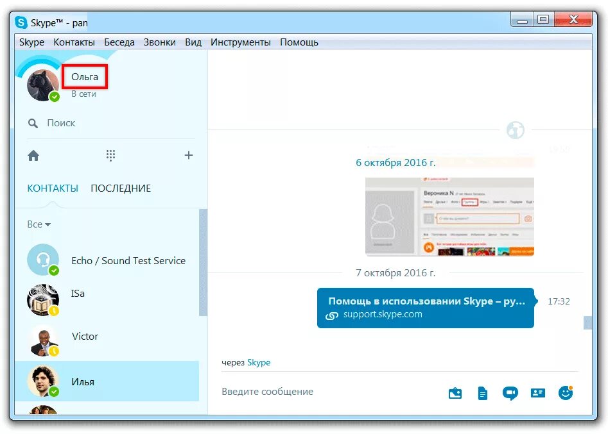Open the Помощь menu

[299, 42]
